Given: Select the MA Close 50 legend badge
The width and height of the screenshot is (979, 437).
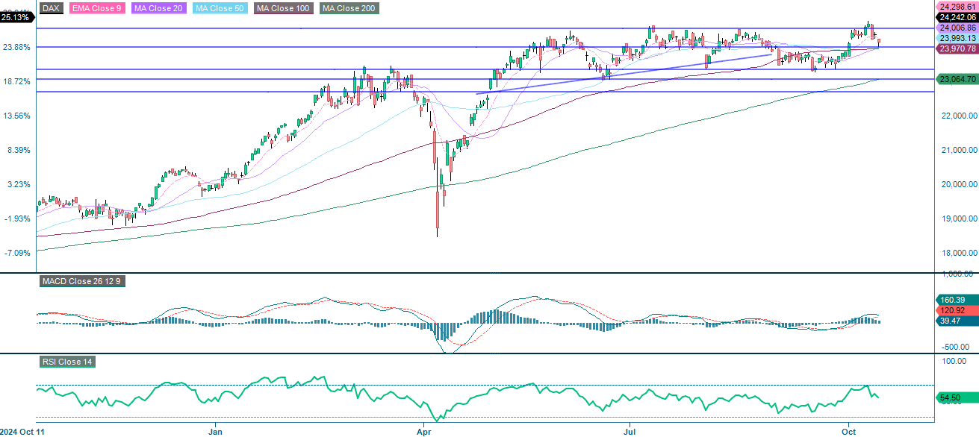Looking at the screenshot, I should click(219, 9).
